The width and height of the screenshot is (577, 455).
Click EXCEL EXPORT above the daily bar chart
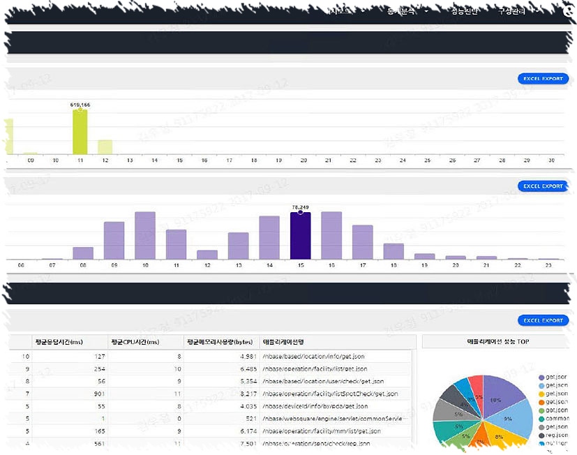(x=543, y=78)
